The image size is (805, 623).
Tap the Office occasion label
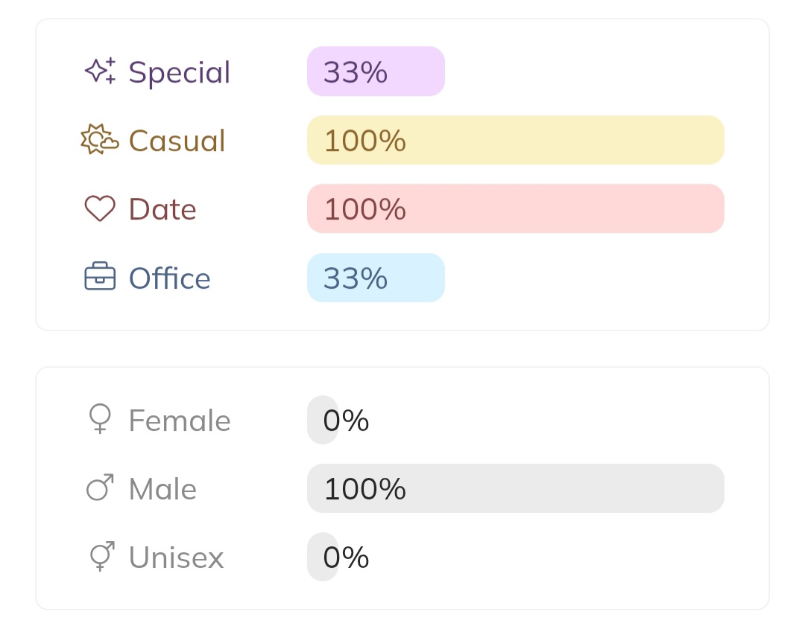[169, 278]
